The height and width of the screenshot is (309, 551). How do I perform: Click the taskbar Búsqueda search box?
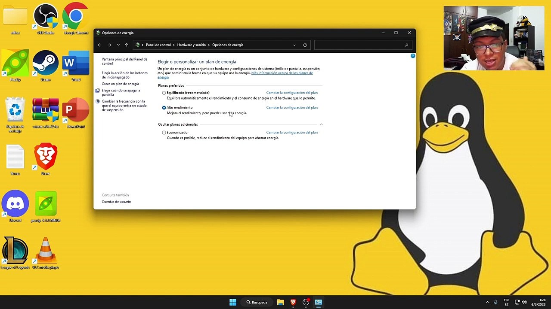(257, 302)
